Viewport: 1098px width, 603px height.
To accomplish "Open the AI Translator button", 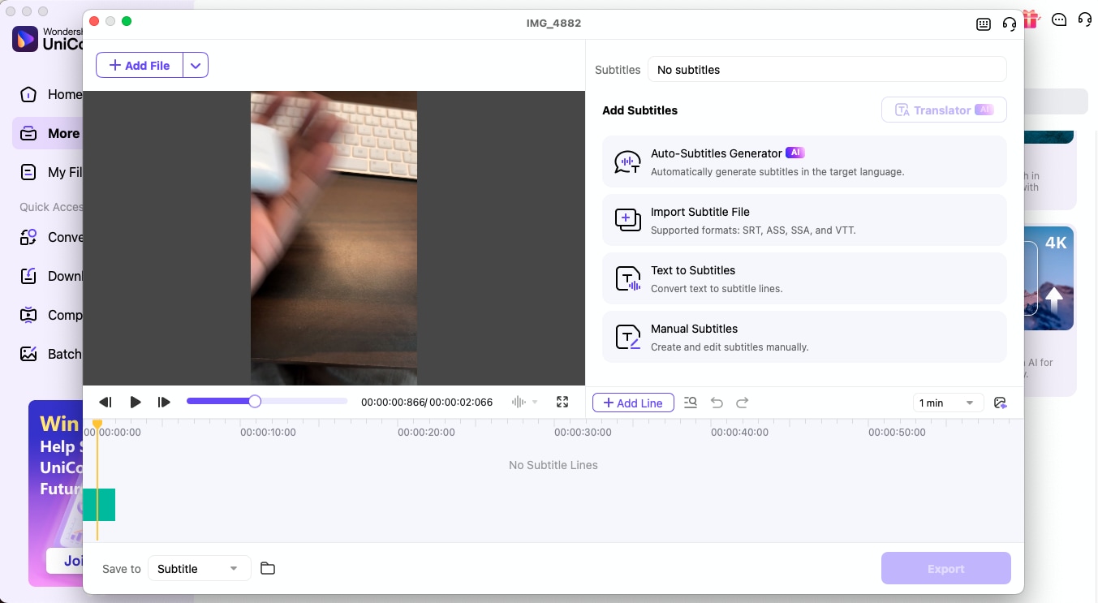I will [x=944, y=110].
